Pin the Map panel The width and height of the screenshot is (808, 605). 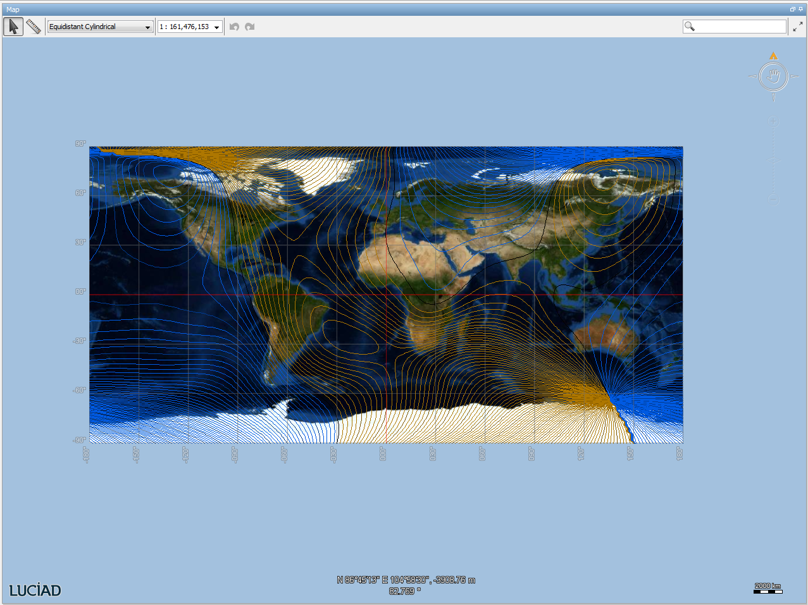(x=801, y=9)
